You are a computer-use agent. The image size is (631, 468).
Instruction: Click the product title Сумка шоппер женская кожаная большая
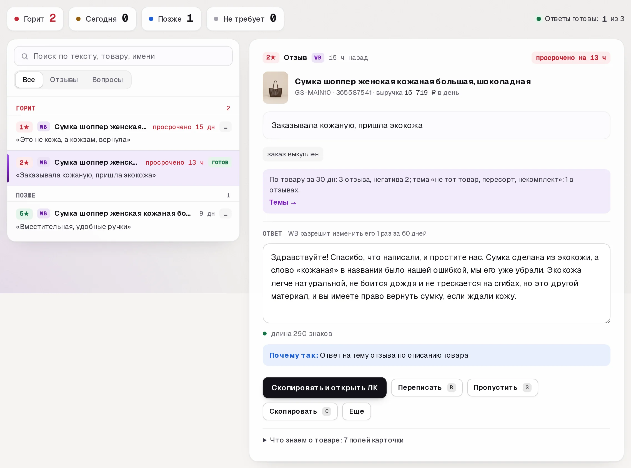coord(412,82)
